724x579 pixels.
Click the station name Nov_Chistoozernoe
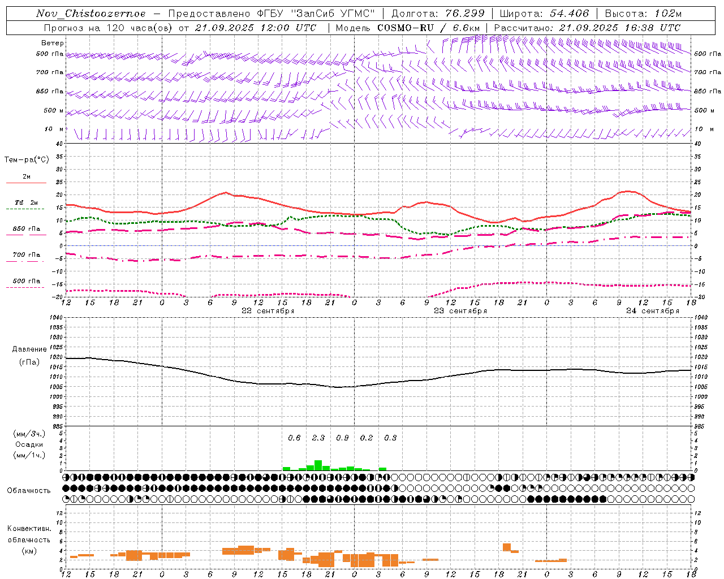[x=91, y=14]
